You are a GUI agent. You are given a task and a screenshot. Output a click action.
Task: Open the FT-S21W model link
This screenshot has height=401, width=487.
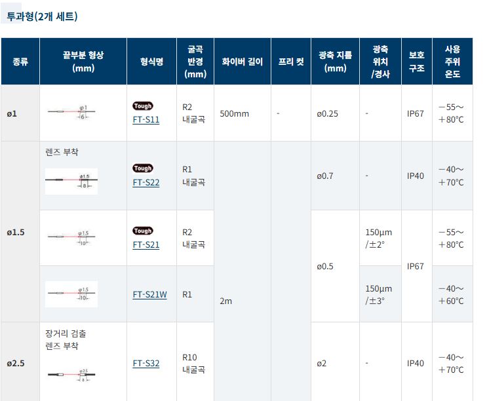coord(149,295)
